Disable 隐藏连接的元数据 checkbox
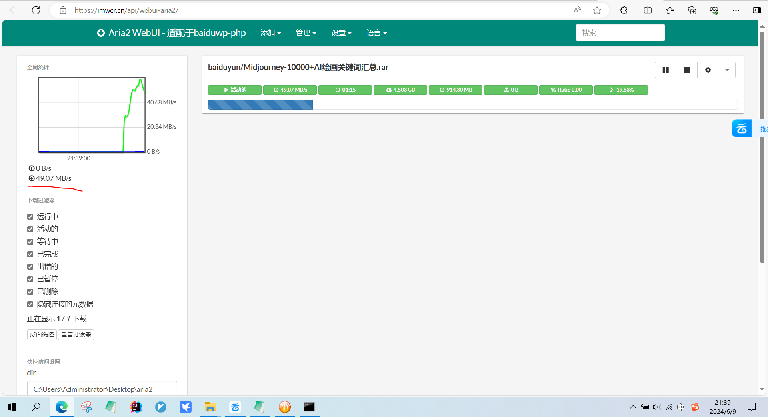The image size is (768, 417). click(30, 304)
